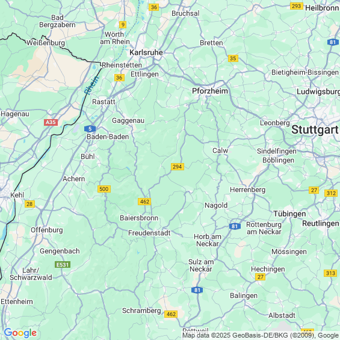The image size is (340, 340).
Task: Click the green E531 route shield
Action: 63,265
